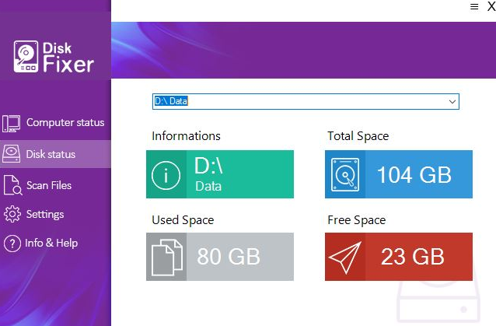Click the documents icon in Used Space tile

[x=167, y=258]
